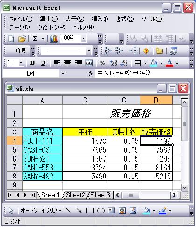
Task: Select the Arrow drawing tool
Action: coord(79,211)
